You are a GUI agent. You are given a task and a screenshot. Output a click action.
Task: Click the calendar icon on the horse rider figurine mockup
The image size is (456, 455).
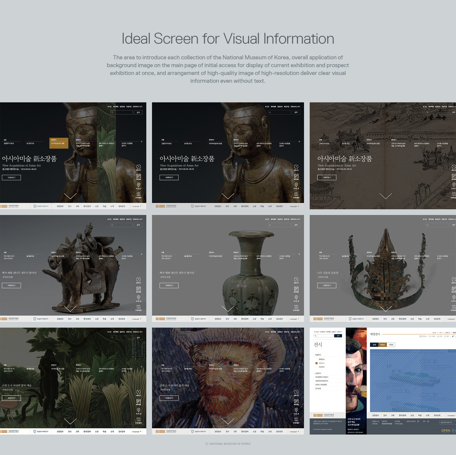pyautogui.click(x=138, y=288)
